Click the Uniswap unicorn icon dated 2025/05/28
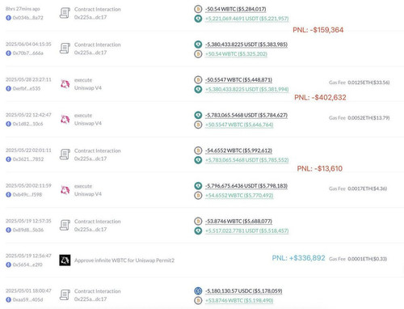The height and width of the screenshot is (309, 404). coord(65,84)
